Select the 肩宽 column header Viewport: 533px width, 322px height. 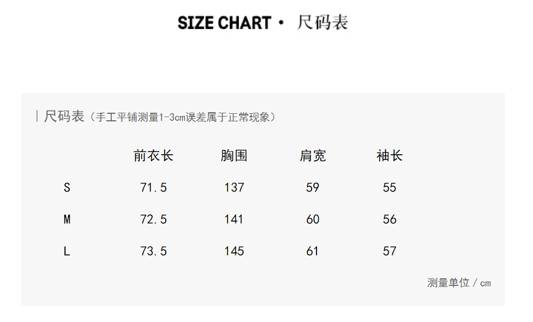(313, 156)
